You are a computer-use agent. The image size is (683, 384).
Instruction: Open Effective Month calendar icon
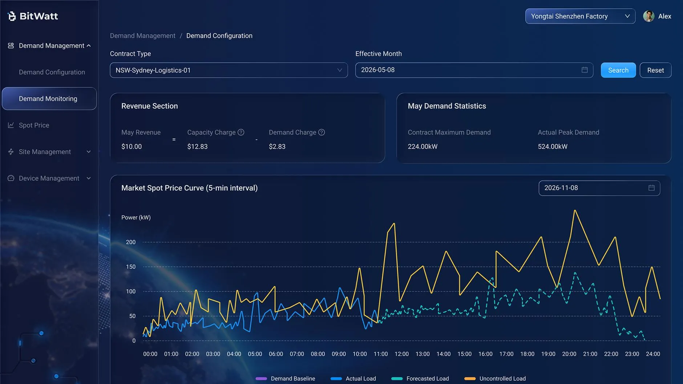(x=585, y=70)
